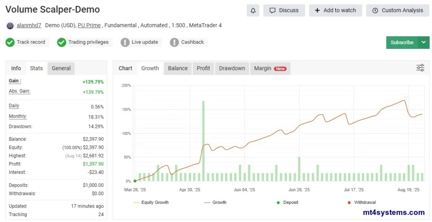The width and height of the screenshot is (432, 222).
Task: Click the Drawdown value 14.29%
Action: (x=96, y=127)
